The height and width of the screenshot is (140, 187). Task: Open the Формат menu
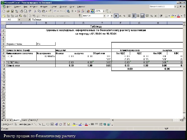44,7
